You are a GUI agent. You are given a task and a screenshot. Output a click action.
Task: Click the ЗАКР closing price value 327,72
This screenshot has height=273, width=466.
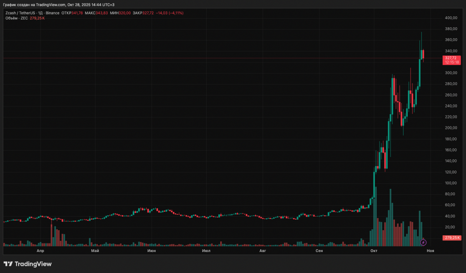point(148,13)
